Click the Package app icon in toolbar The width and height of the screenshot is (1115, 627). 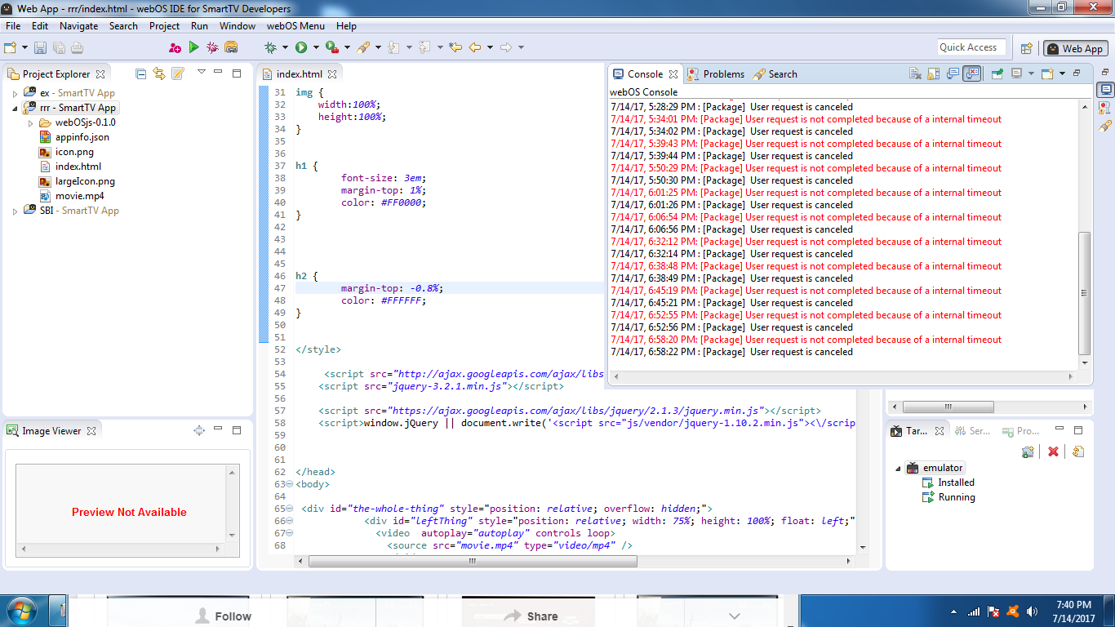pos(231,47)
